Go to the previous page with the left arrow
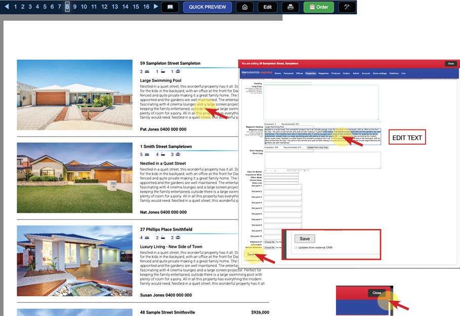Viewport: 460px width, 316px height. pos(7,7)
